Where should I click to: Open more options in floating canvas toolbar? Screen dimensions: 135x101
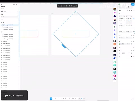coord(76,6)
